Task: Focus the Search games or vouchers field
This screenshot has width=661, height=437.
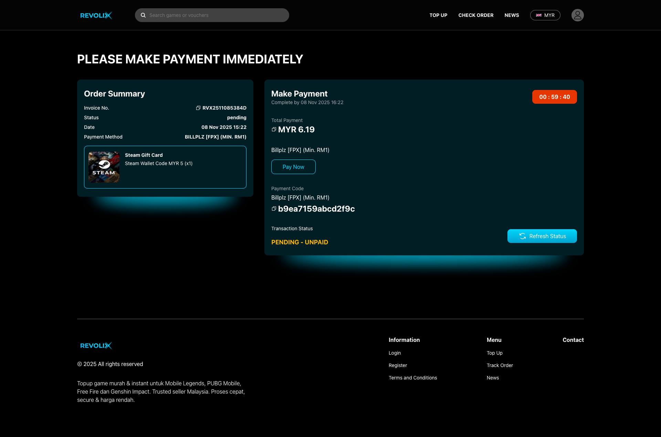Action: [217, 15]
